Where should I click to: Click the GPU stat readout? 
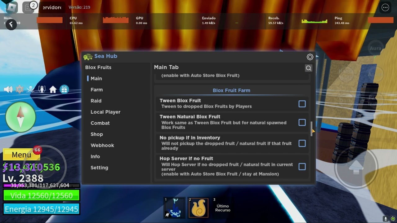141,20
